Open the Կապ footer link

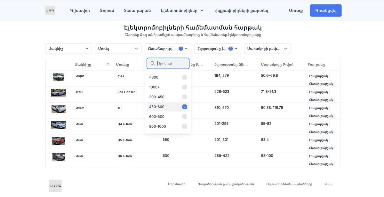tap(328, 184)
